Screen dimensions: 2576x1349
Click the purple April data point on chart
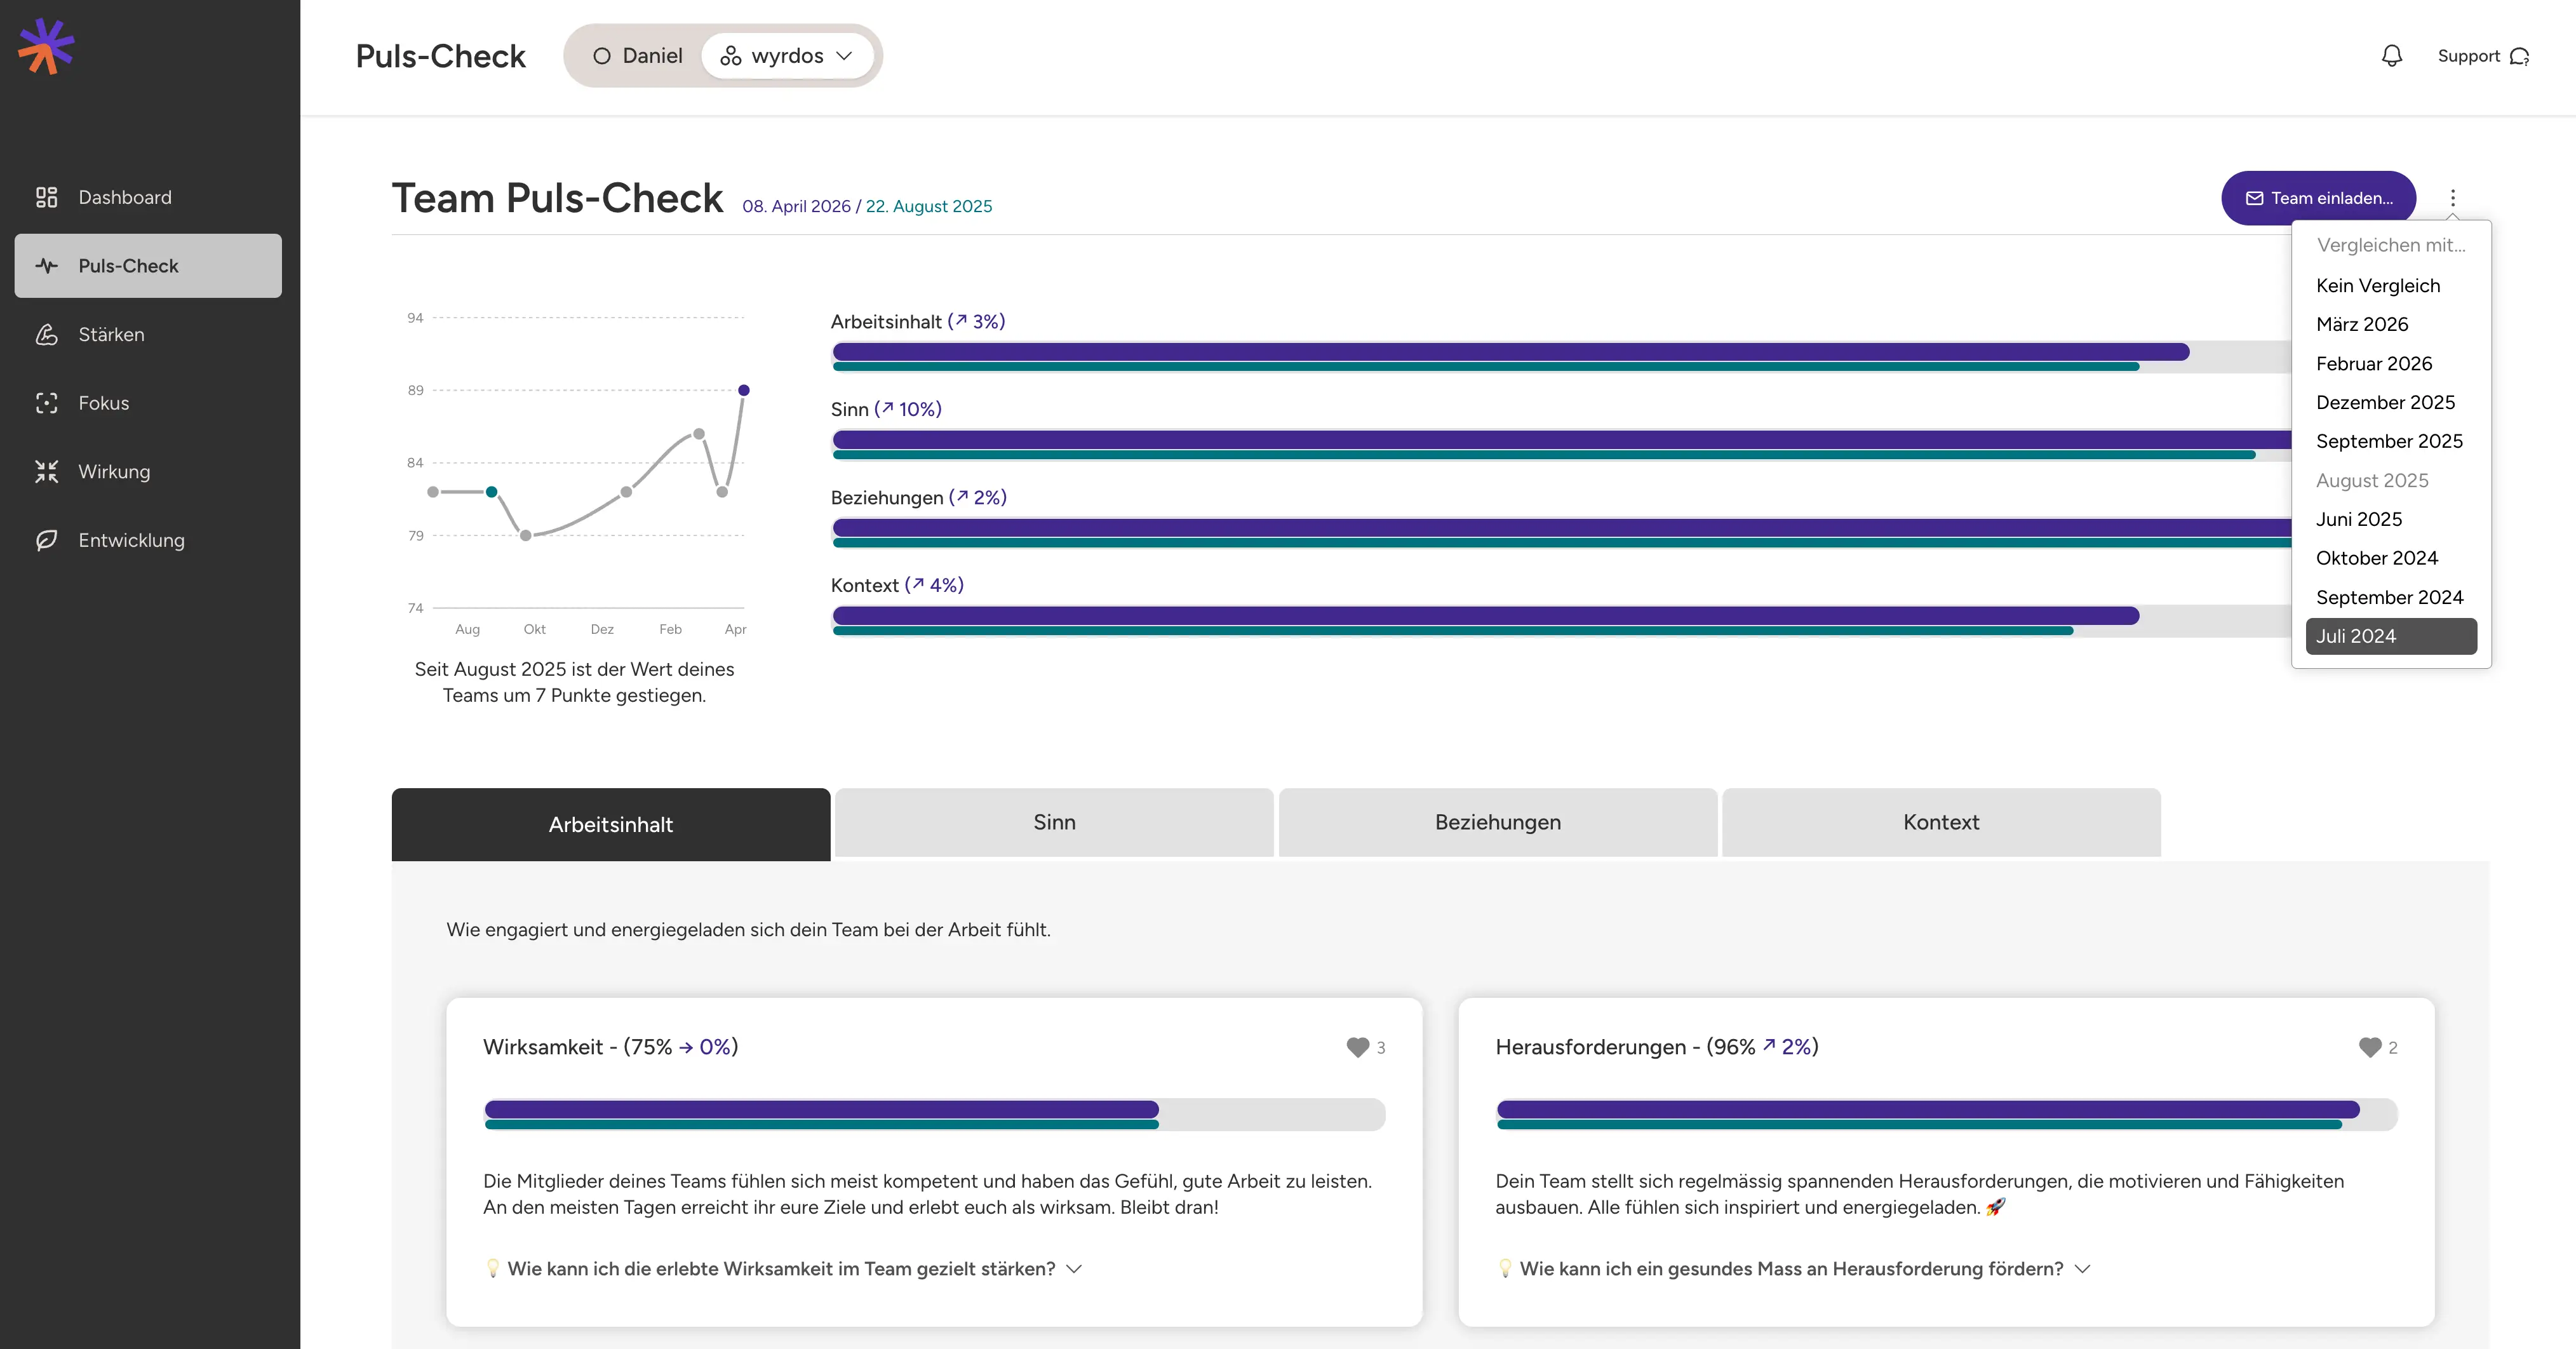743,390
